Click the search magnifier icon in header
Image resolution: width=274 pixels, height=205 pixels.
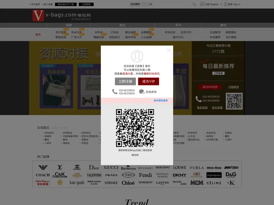(194, 4)
